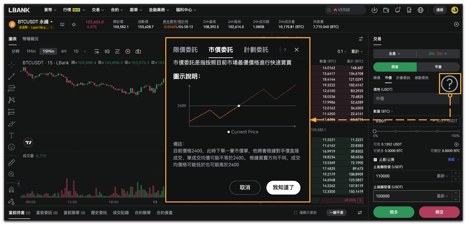Switch to the 限價委託 tab
469x227 pixels.
pyautogui.click(x=185, y=50)
